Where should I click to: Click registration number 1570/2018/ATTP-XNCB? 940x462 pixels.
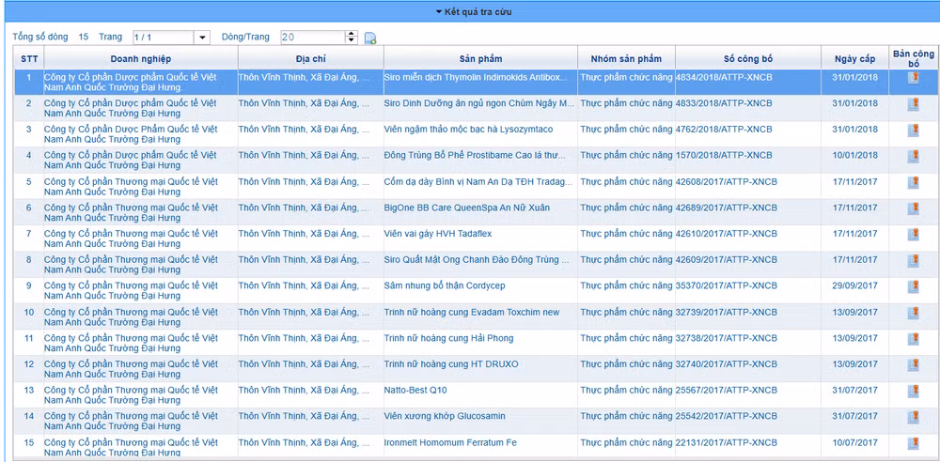pyautogui.click(x=724, y=155)
